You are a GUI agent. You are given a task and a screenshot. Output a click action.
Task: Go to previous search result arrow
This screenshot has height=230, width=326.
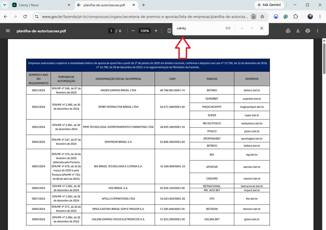pos(242,28)
